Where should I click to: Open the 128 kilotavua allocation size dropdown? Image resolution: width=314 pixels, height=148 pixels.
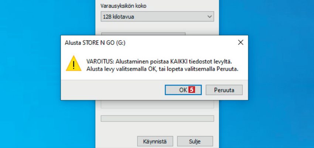(x=157, y=17)
